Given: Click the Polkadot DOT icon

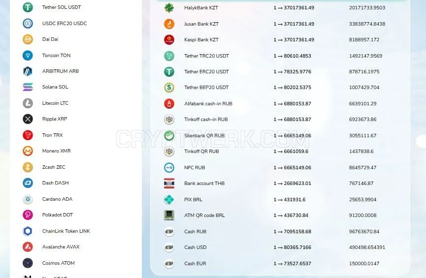Looking at the screenshot, I should [28, 215].
